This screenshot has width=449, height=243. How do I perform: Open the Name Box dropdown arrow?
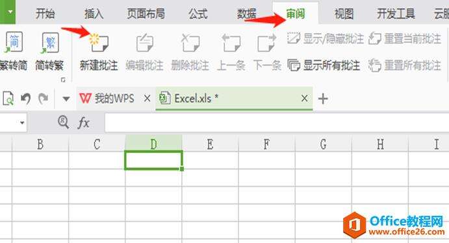pyautogui.click(x=22, y=122)
